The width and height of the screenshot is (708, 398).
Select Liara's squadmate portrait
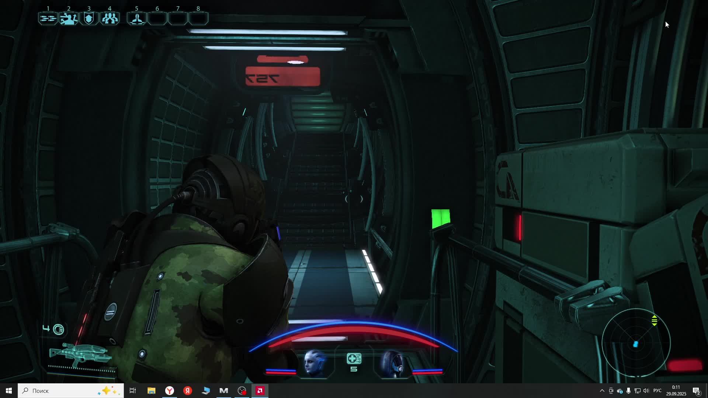point(315,363)
